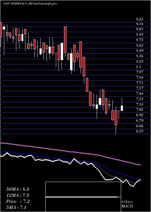Screen dimensions: 151x212
Task: Click the 12MA : 7.3 readout
Action: pyautogui.click(x=18, y=195)
